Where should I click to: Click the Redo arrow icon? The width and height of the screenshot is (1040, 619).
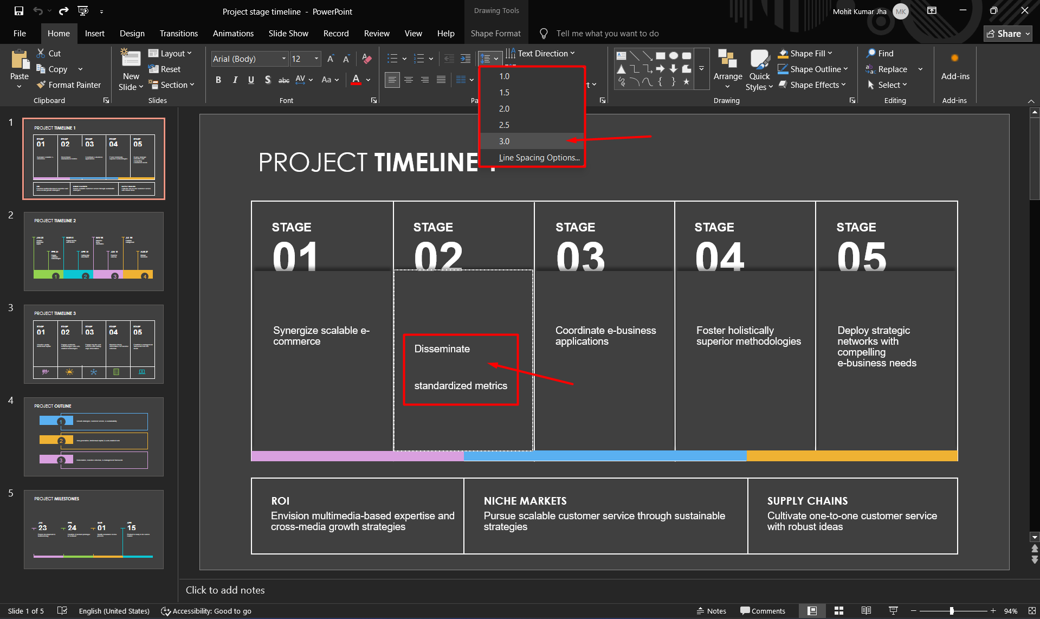click(x=63, y=11)
